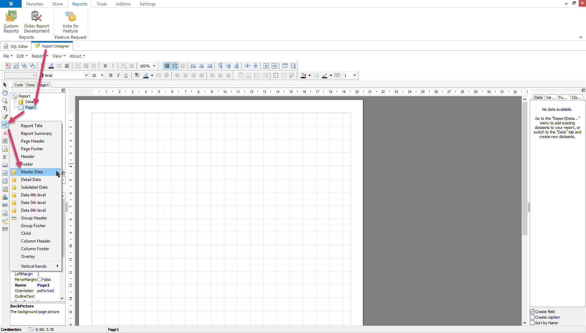The image size is (586, 333).
Task: Insert a Picture object from toolbar
Action: 5,141
